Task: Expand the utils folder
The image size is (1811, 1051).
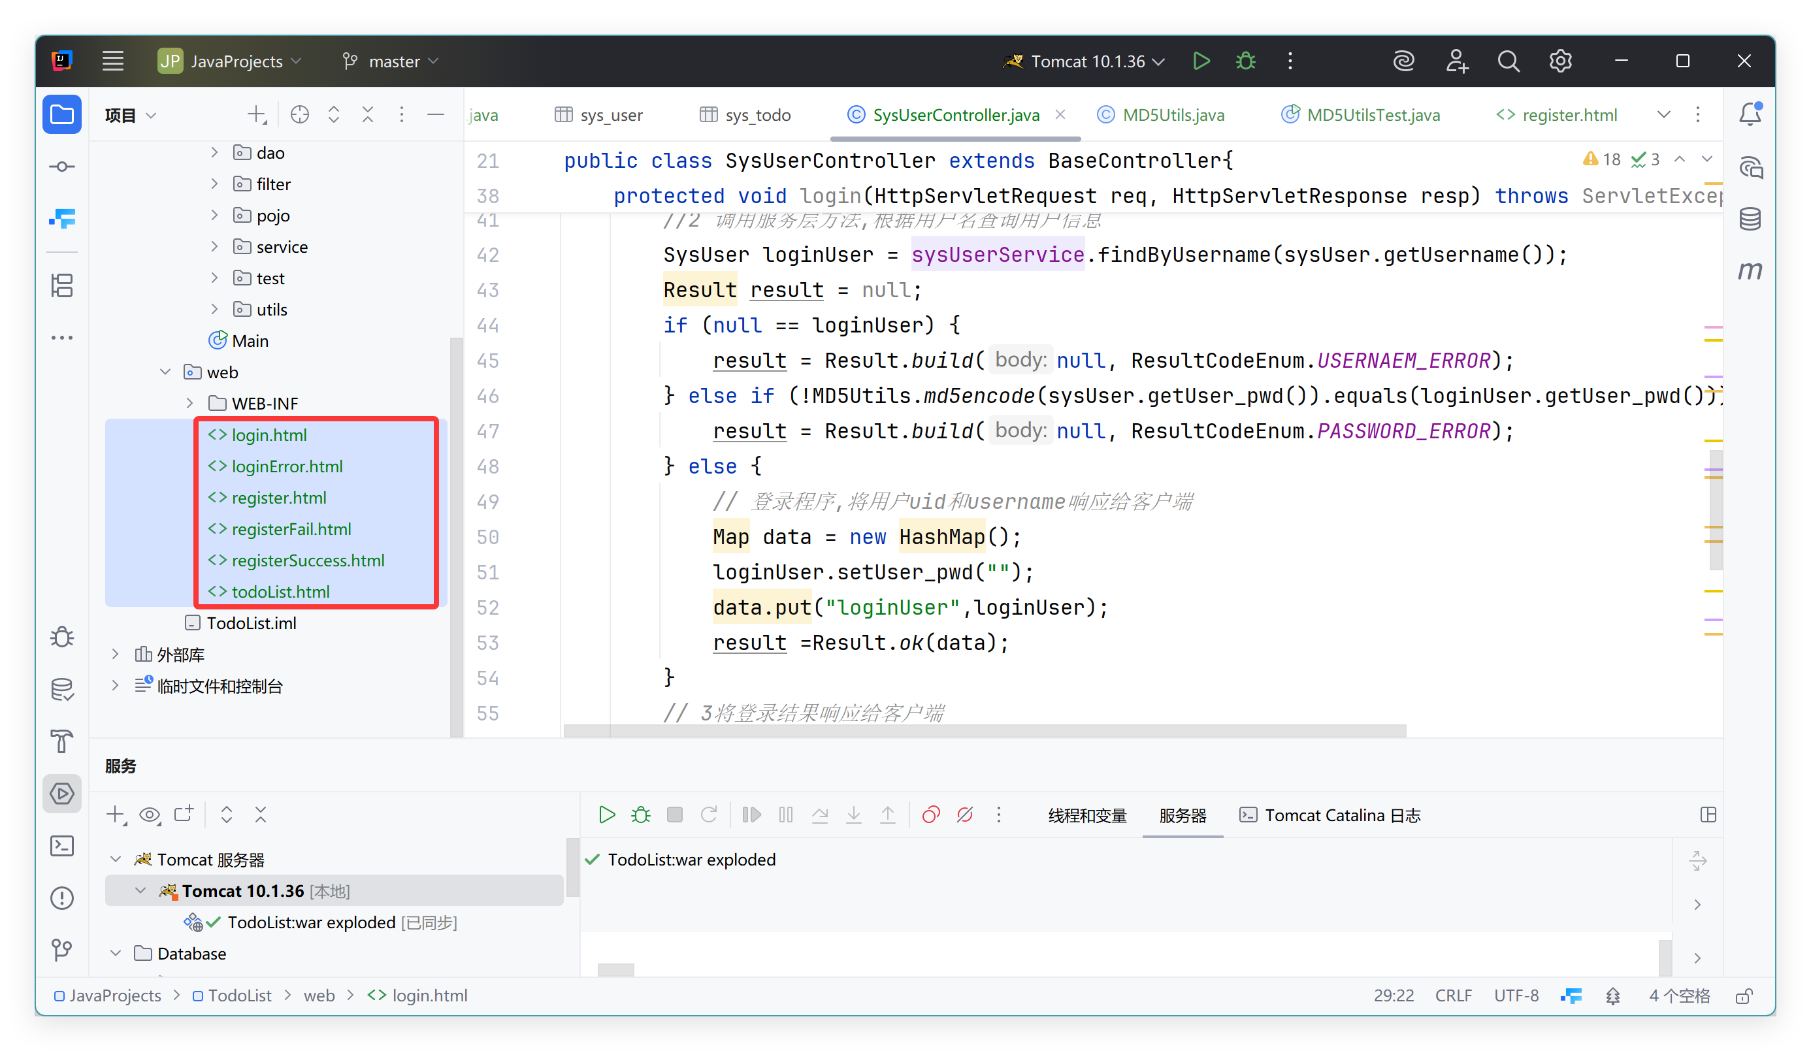Action: pyautogui.click(x=214, y=309)
